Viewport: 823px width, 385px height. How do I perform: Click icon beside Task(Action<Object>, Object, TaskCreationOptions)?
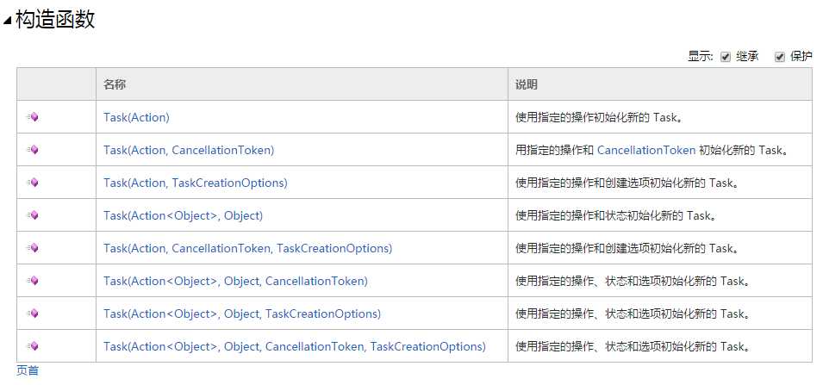tap(33, 314)
